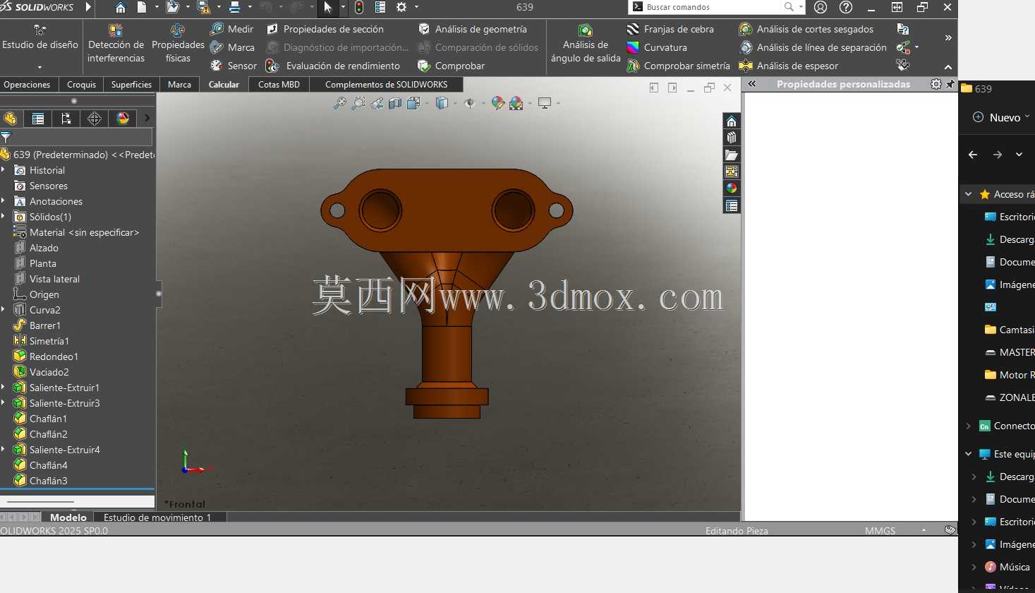Open the Superficies tab
Screen dimensions: 1035x593
click(131, 84)
